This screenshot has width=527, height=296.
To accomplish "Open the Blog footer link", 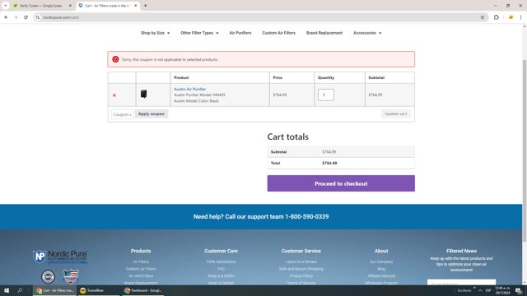I will pos(381,269).
